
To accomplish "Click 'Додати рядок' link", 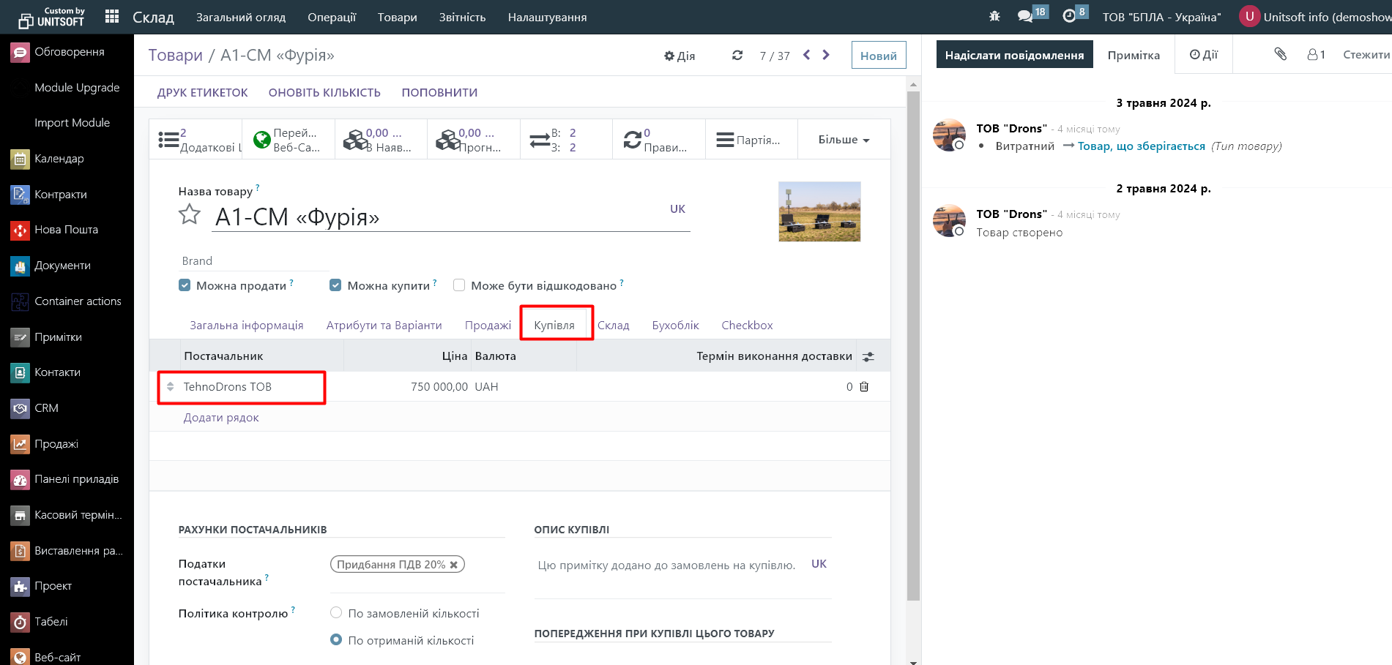I will (221, 418).
